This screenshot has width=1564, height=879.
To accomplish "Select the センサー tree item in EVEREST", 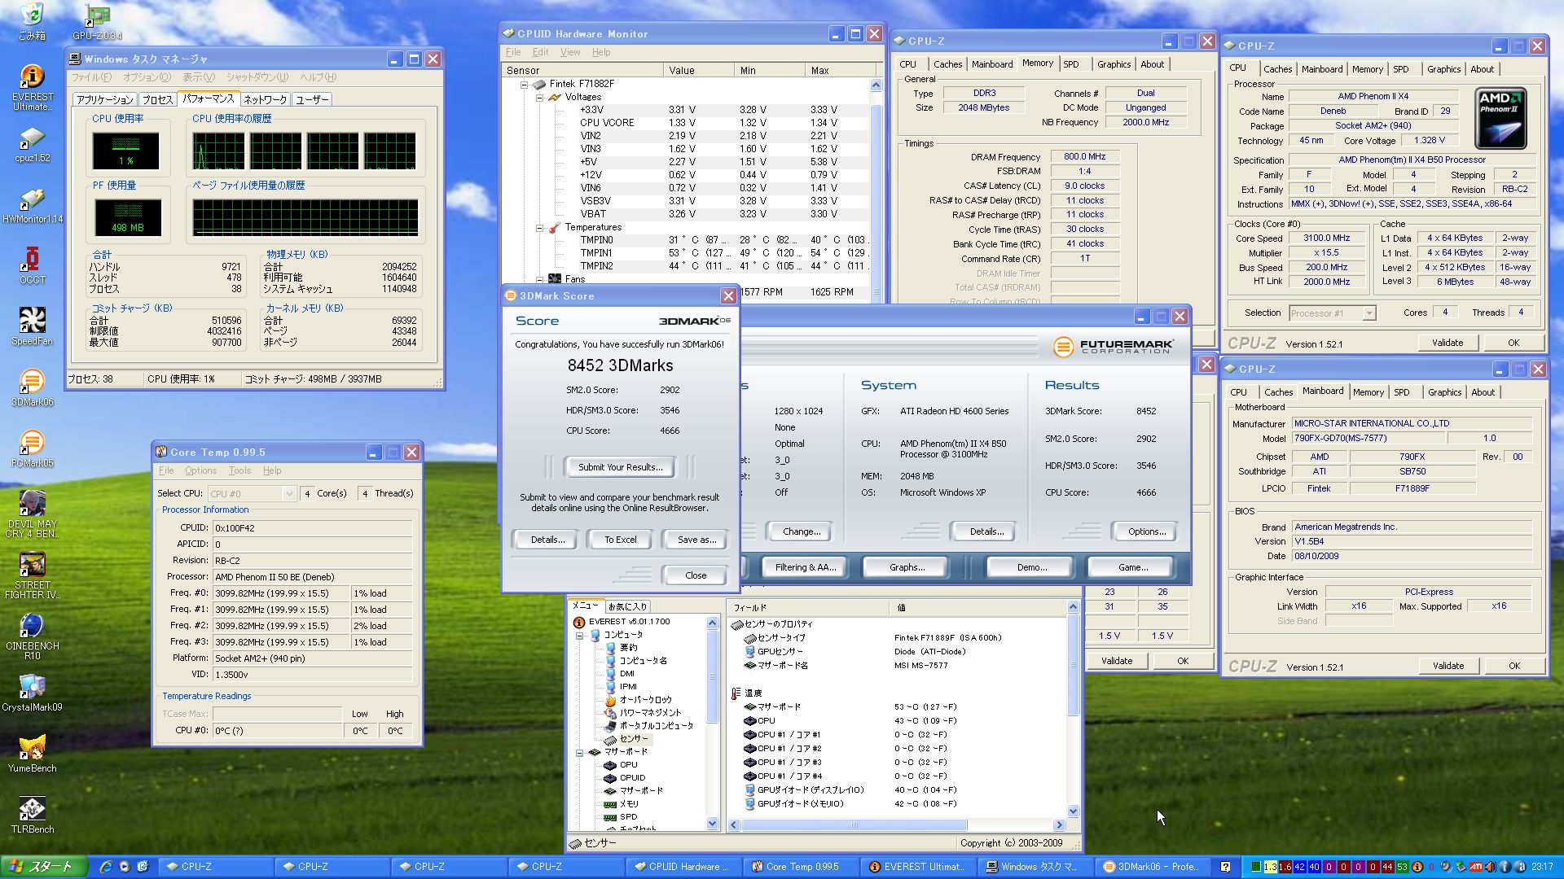I will point(633,738).
